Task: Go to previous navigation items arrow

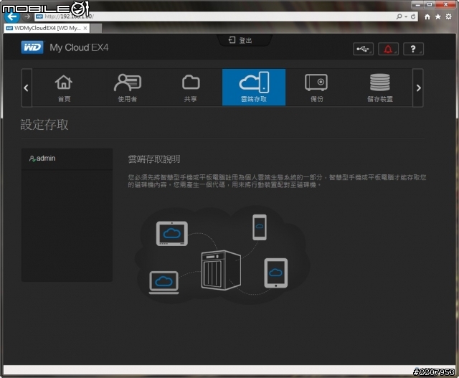Action: pyautogui.click(x=27, y=88)
